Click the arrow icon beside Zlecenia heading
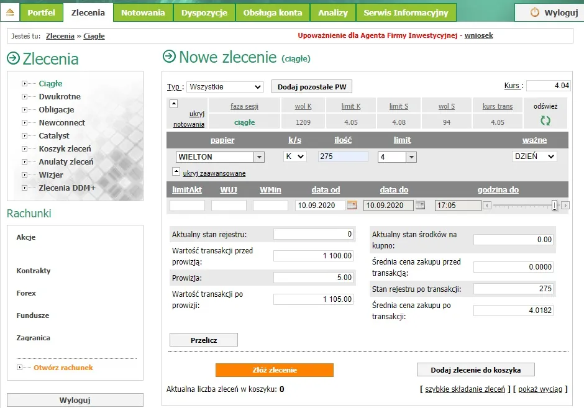 click(14, 58)
